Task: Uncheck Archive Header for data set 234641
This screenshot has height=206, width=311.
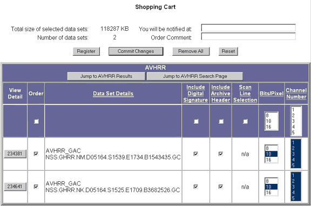Action: [x=220, y=187]
